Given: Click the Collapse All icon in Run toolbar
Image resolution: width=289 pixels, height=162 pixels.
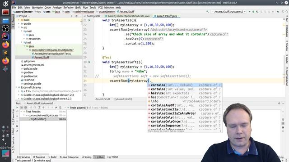Looking at the screenshot, I should [x=43, y=108].
